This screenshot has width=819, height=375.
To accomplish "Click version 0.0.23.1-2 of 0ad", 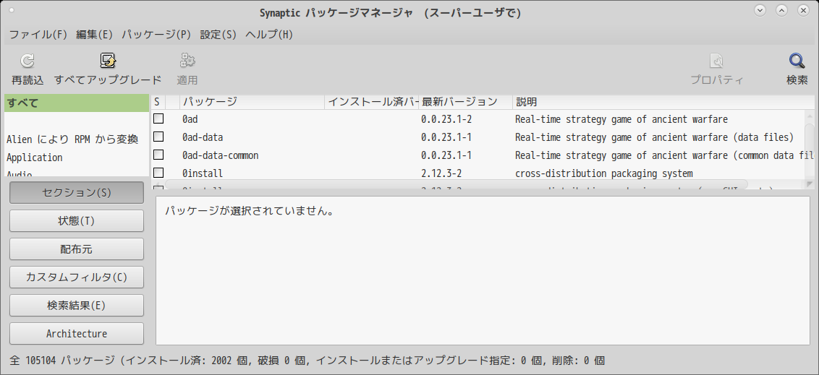I will [x=446, y=119].
